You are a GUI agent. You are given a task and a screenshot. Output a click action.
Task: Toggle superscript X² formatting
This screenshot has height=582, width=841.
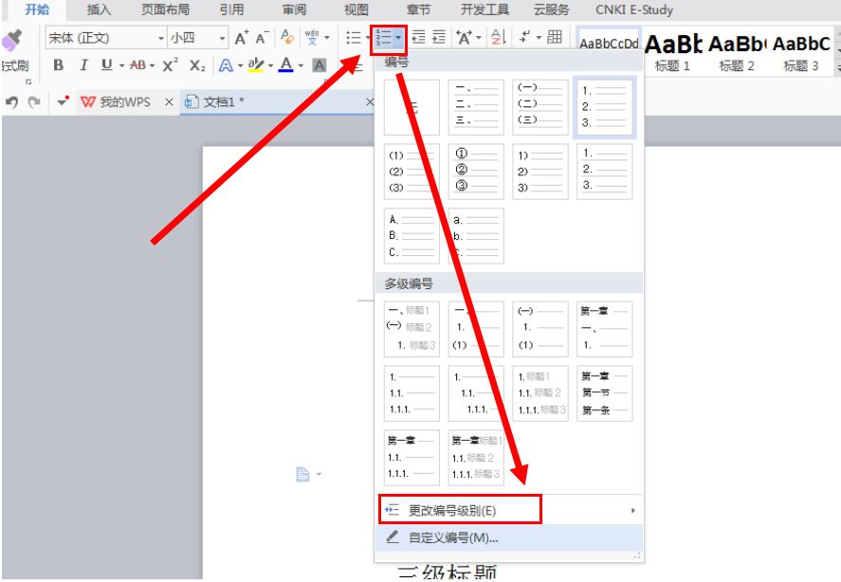click(170, 64)
